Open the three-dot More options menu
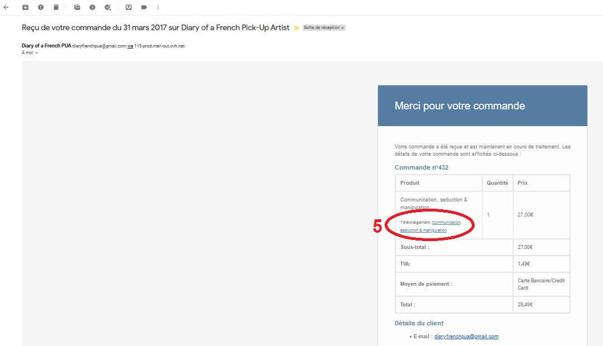603x346 pixels. tap(158, 7)
